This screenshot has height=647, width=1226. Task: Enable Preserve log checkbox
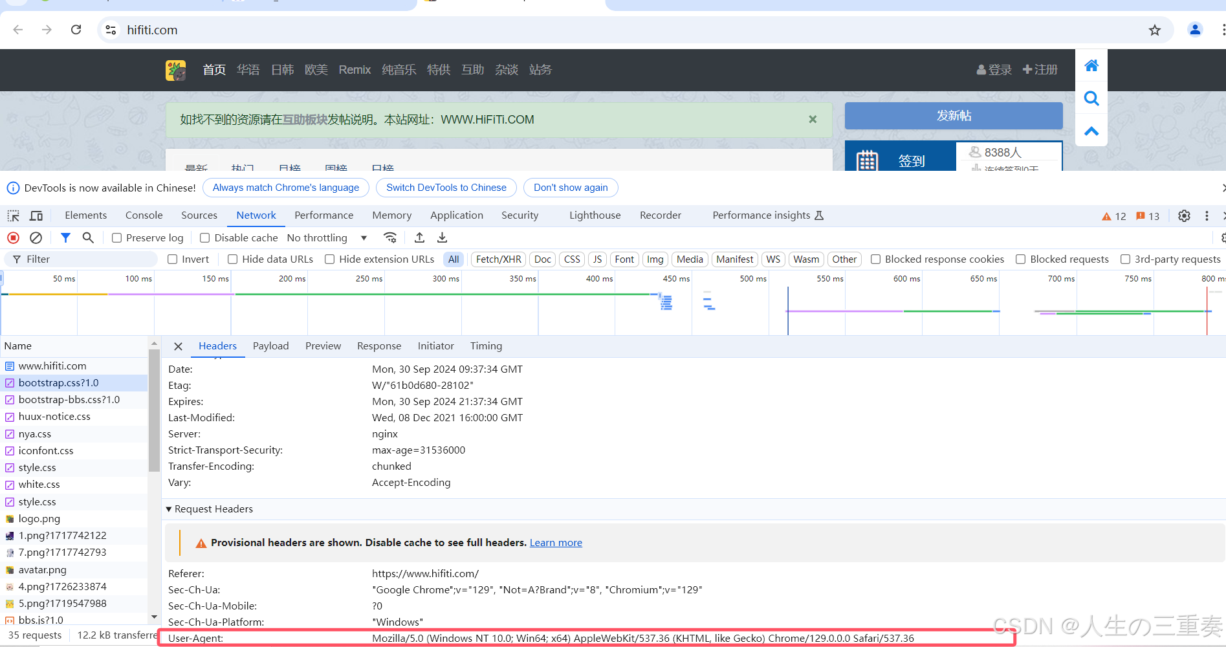click(x=117, y=238)
